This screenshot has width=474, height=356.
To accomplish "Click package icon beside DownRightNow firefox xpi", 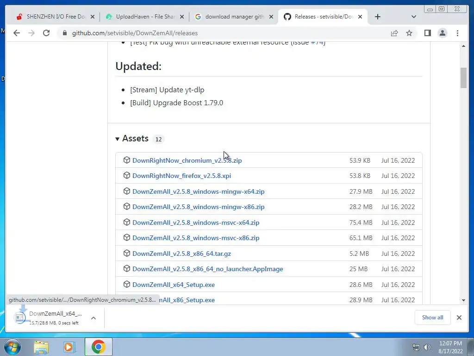I will point(127,176).
